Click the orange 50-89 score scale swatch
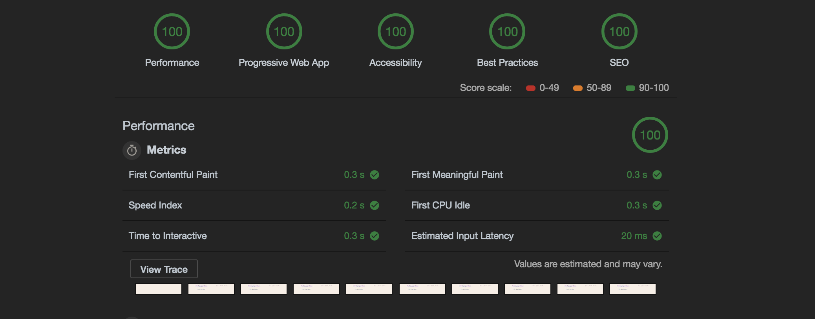The height and width of the screenshot is (319, 815). (x=577, y=88)
